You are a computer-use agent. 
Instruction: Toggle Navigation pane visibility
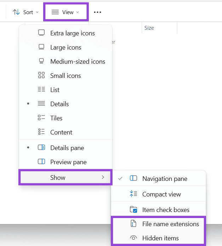(165, 179)
